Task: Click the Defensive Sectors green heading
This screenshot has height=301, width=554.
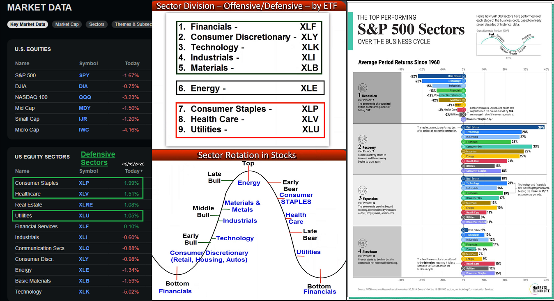Action: point(98,158)
